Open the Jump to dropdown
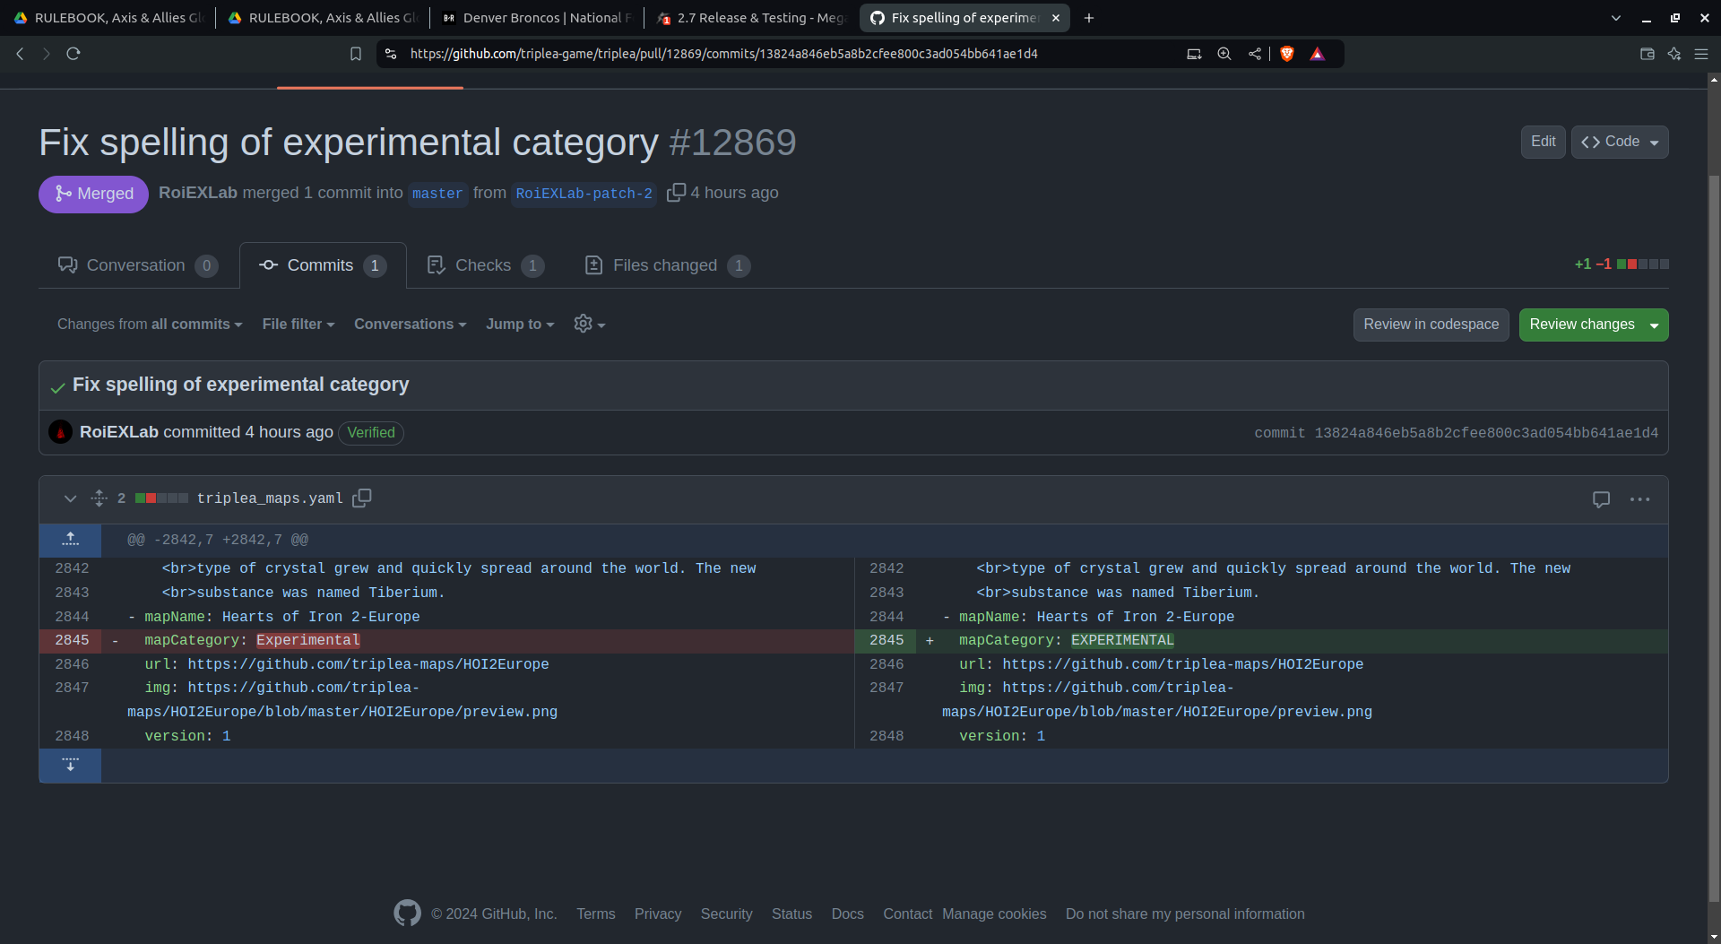1721x944 pixels. click(x=520, y=325)
